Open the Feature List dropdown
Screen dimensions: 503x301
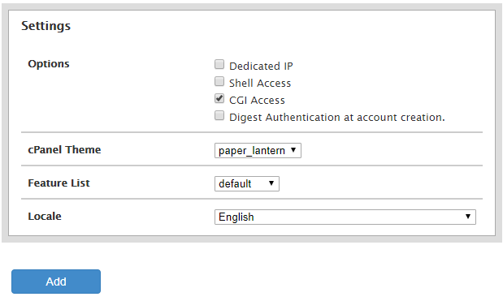[x=247, y=184]
